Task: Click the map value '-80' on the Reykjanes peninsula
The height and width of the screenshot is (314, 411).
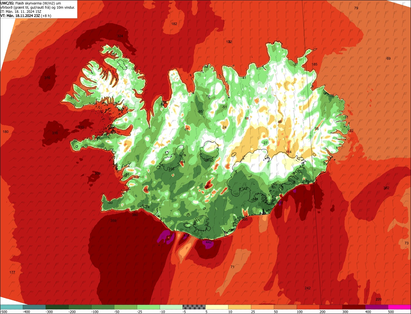Action: coord(110,203)
